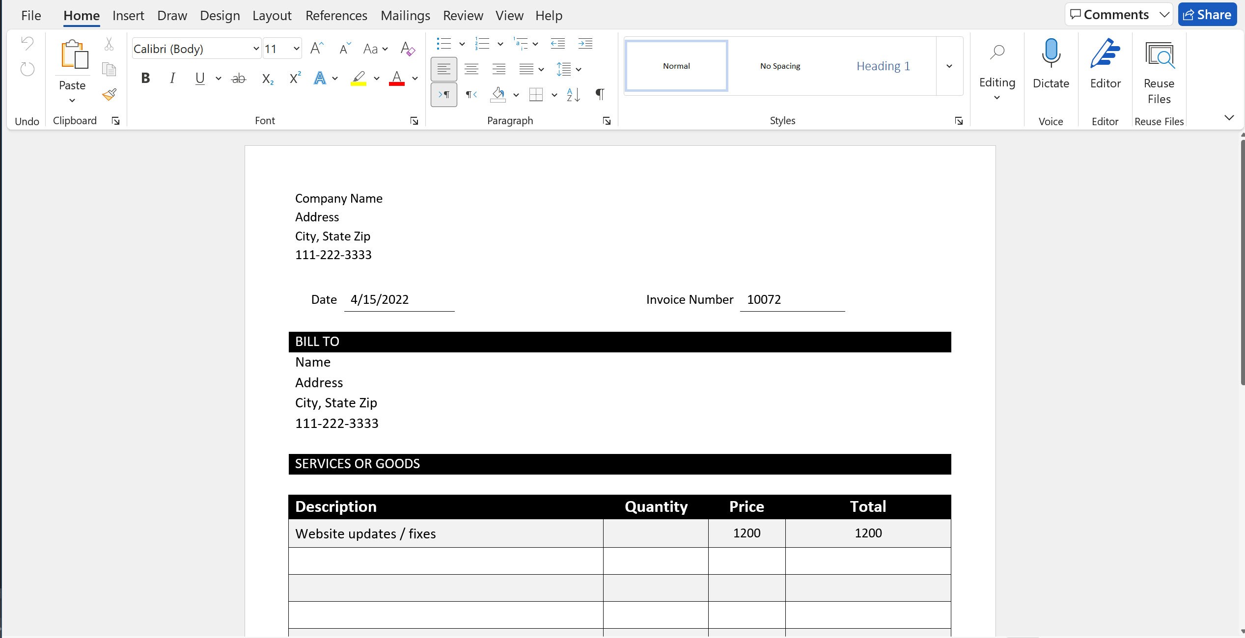Viewport: 1245px width, 638px height.
Task: Apply the Heading 1 style
Action: click(x=883, y=66)
